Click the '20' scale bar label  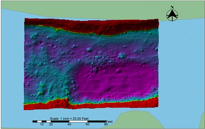tap(51, 124)
